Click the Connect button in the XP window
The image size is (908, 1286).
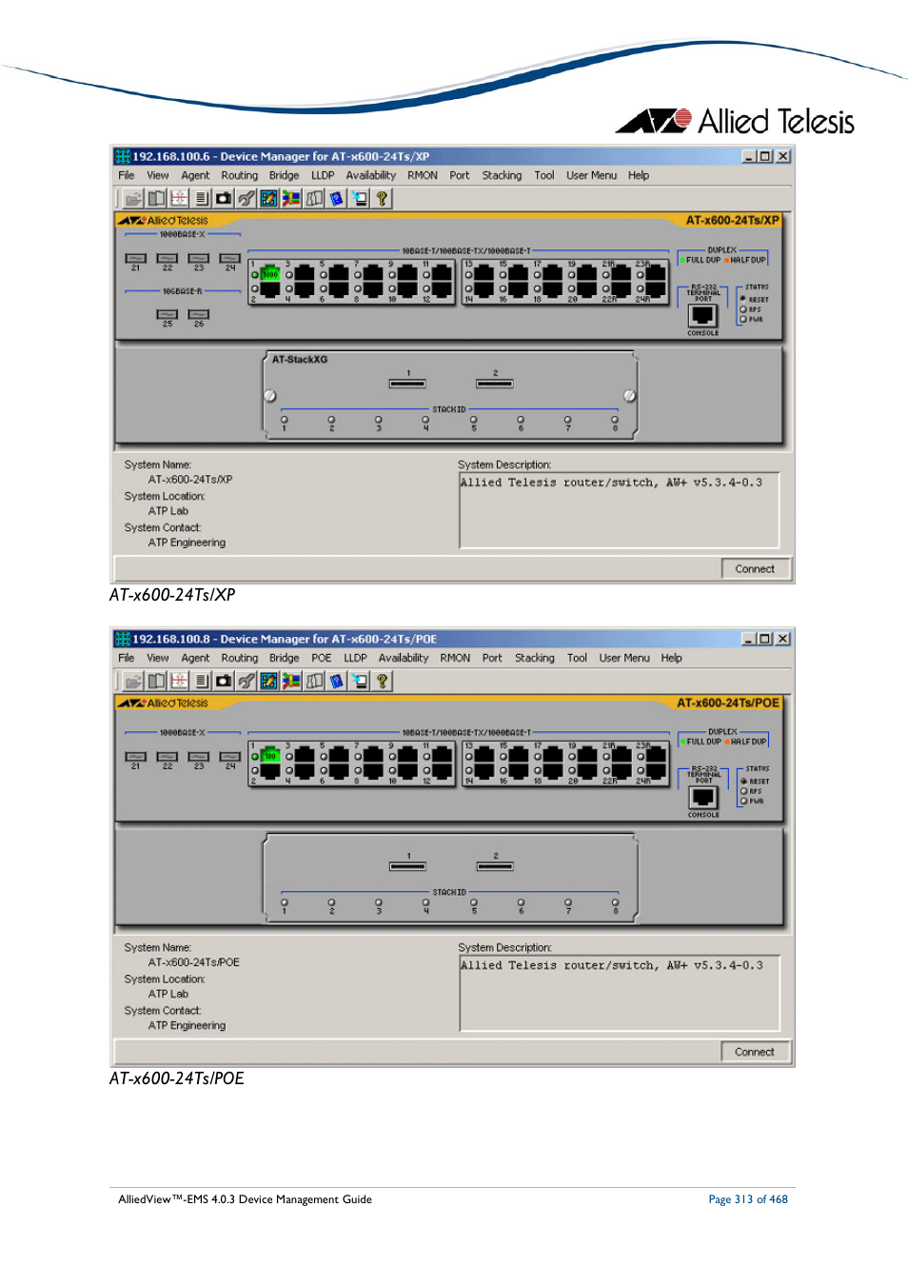click(755, 568)
